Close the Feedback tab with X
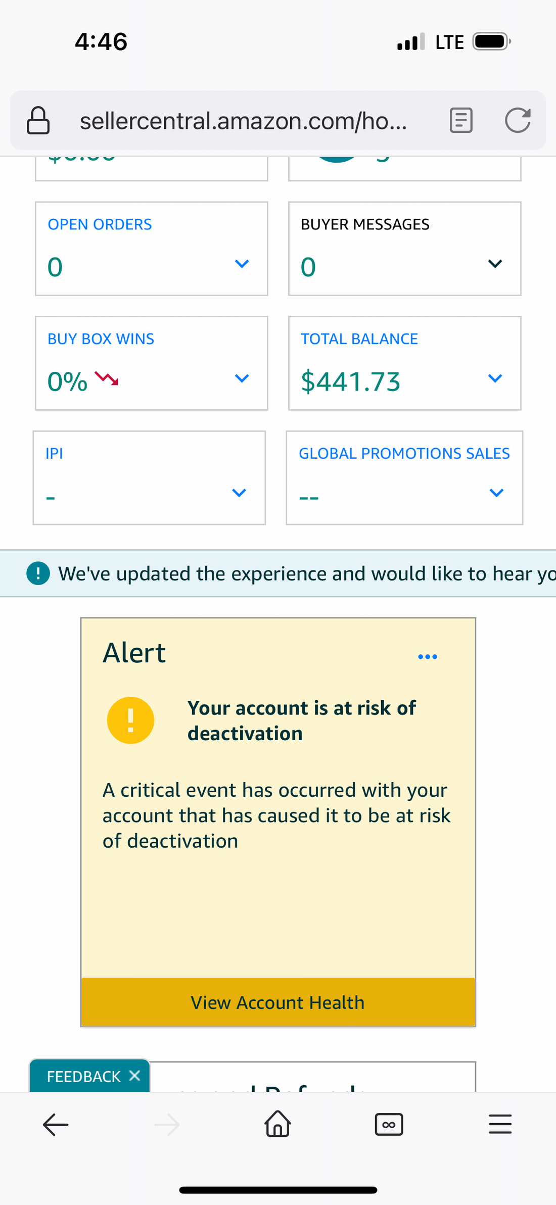The image size is (556, 1205). coord(134,1076)
